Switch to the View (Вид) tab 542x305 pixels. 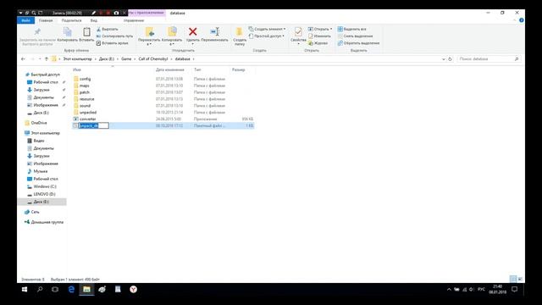pos(94,20)
